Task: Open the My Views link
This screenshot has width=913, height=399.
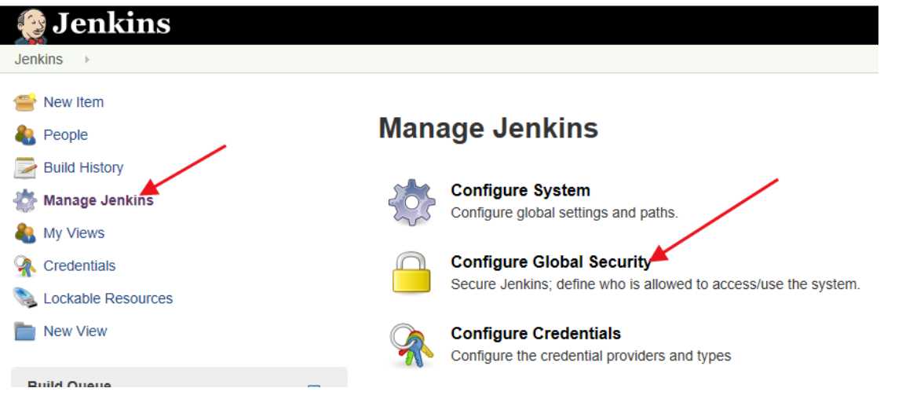Action: click(x=74, y=233)
